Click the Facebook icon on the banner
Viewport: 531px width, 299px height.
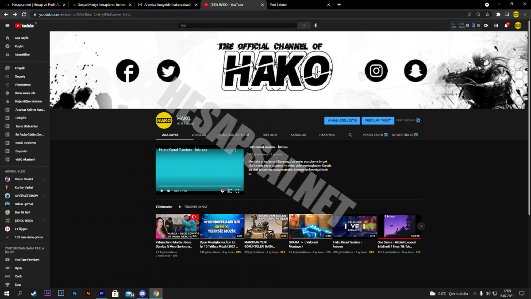127,70
